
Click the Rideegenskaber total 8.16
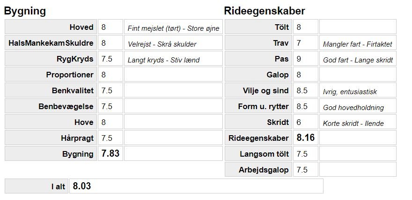[305, 138]
